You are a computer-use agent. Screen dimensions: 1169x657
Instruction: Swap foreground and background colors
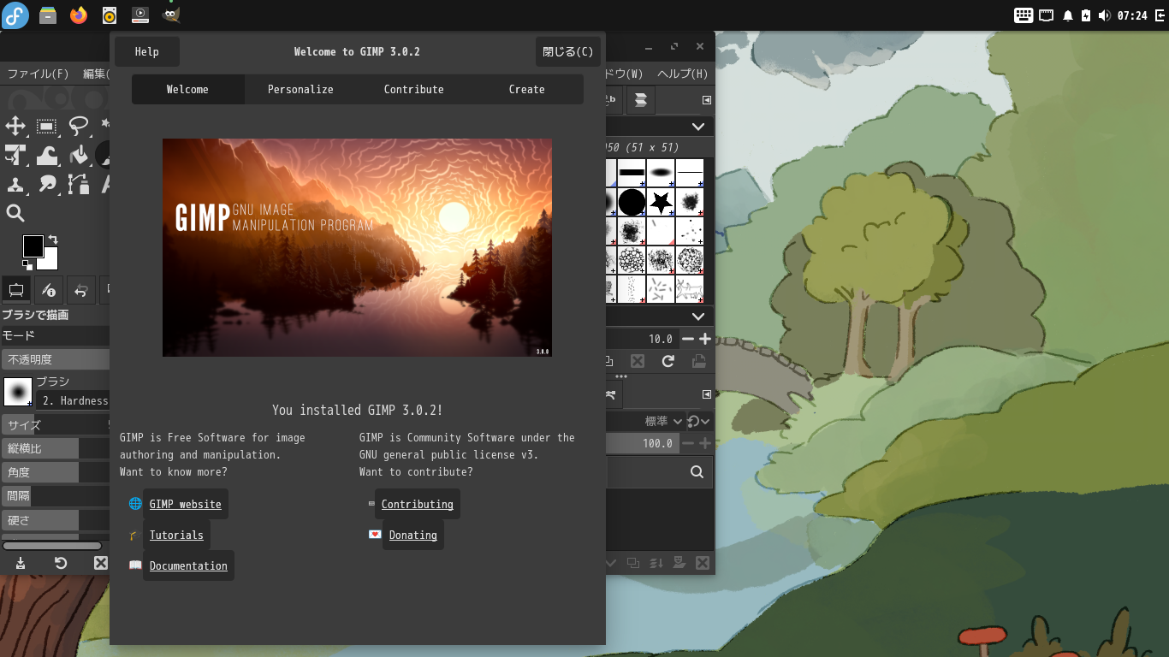53,240
